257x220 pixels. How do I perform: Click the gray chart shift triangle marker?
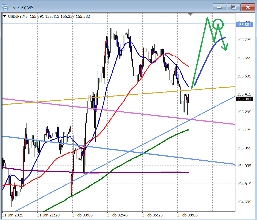(x=191, y=14)
